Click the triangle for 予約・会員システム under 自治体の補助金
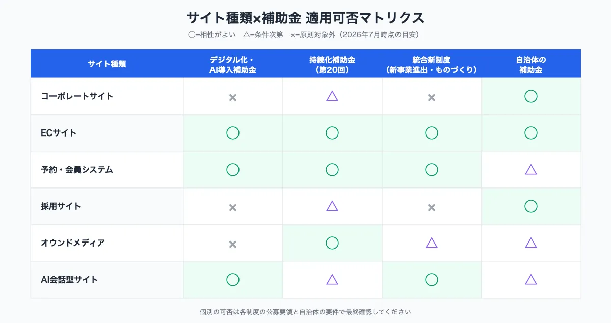611x323 pixels. pyautogui.click(x=530, y=170)
